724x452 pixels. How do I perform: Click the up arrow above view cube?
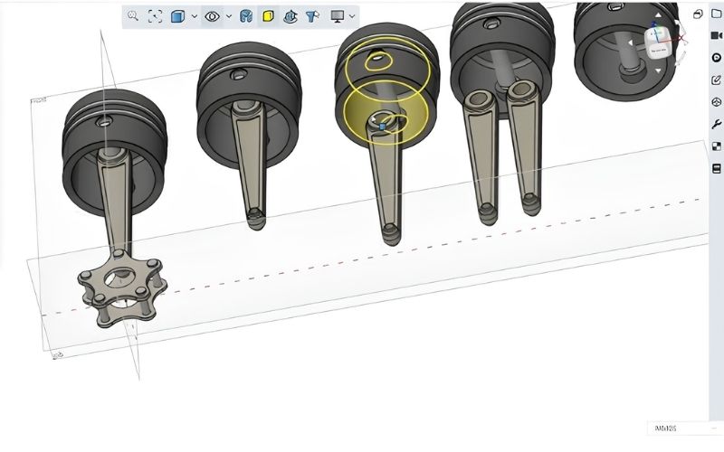coord(659,15)
